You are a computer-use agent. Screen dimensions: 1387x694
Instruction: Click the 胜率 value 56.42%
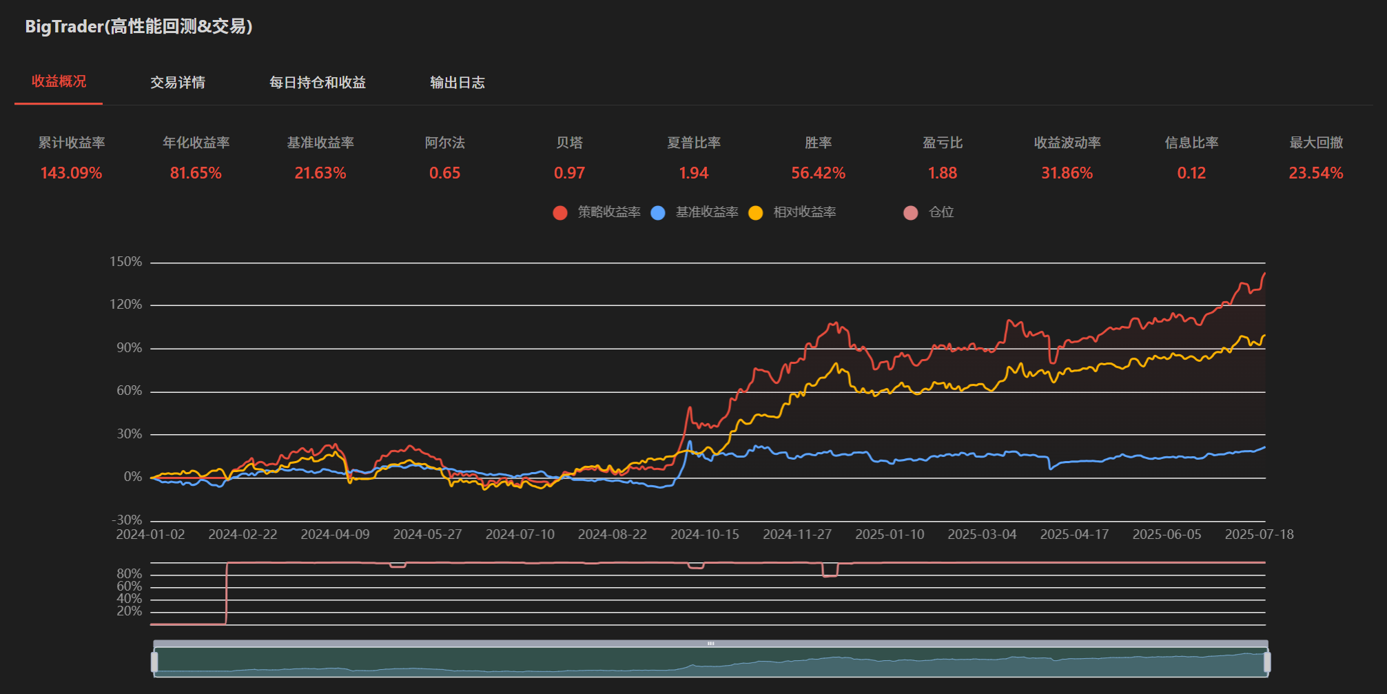click(x=818, y=173)
